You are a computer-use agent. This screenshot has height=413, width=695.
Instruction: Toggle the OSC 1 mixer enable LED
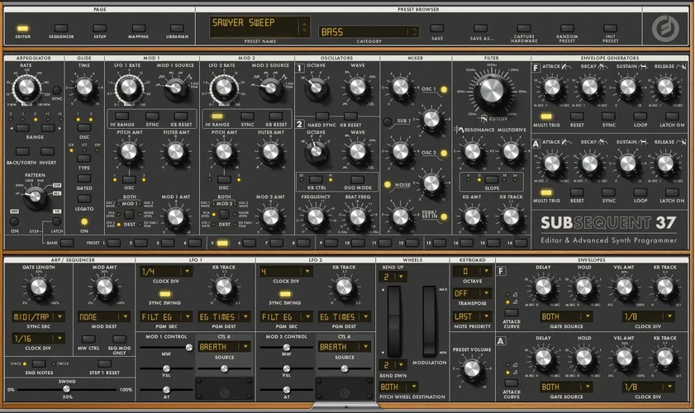(444, 89)
